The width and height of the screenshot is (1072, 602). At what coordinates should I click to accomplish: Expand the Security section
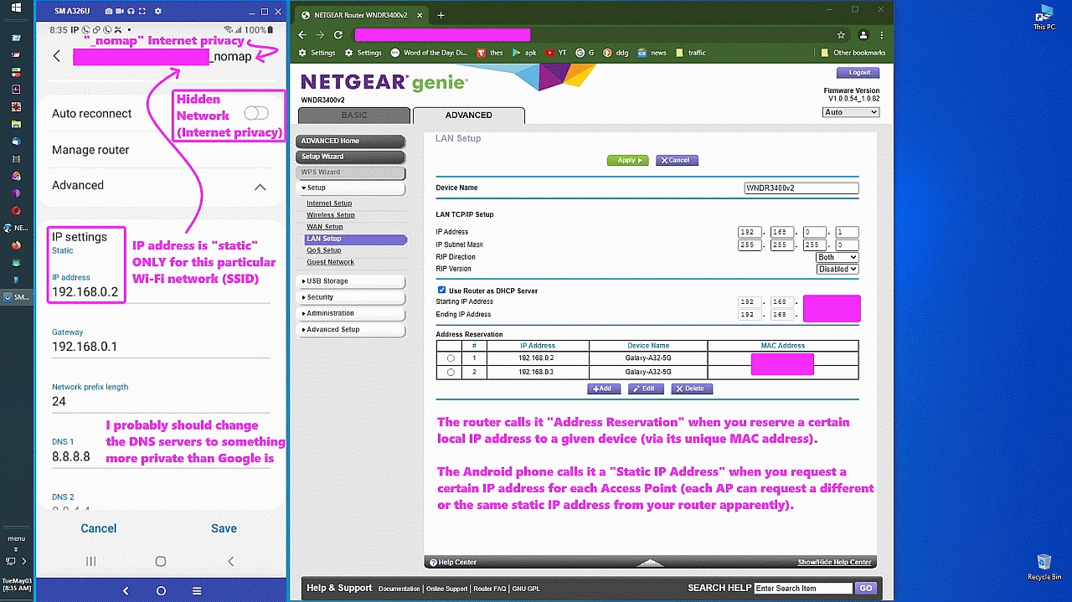click(351, 297)
